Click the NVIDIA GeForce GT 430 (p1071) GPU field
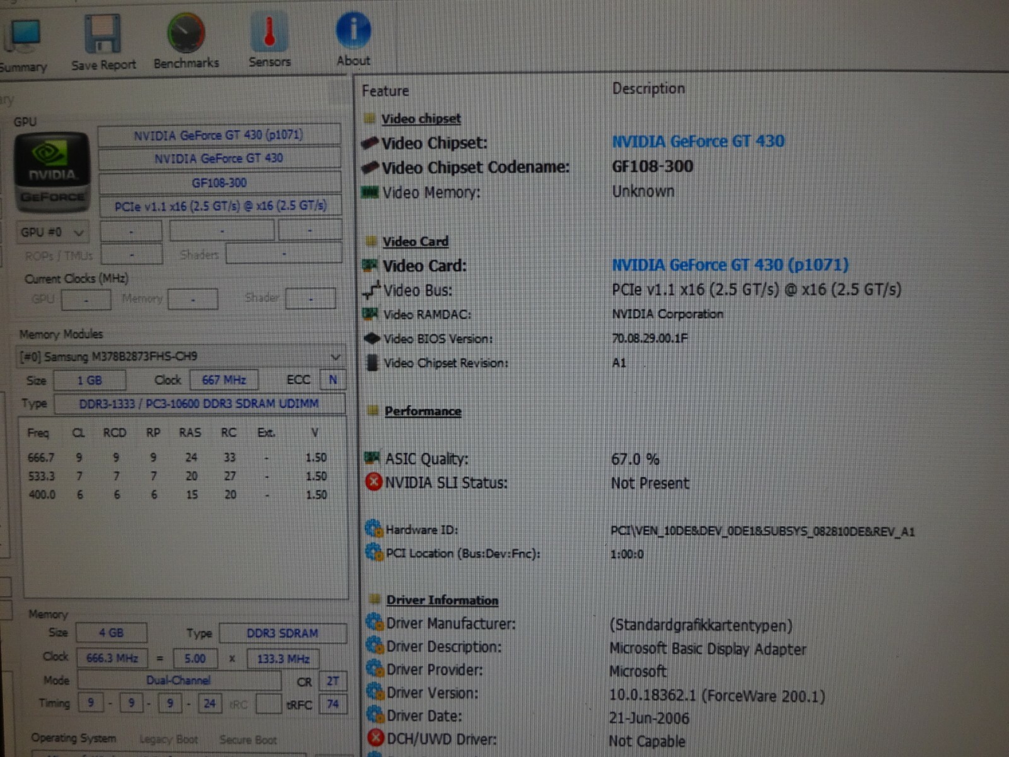Screen dimensions: 1009x757 [x=219, y=135]
